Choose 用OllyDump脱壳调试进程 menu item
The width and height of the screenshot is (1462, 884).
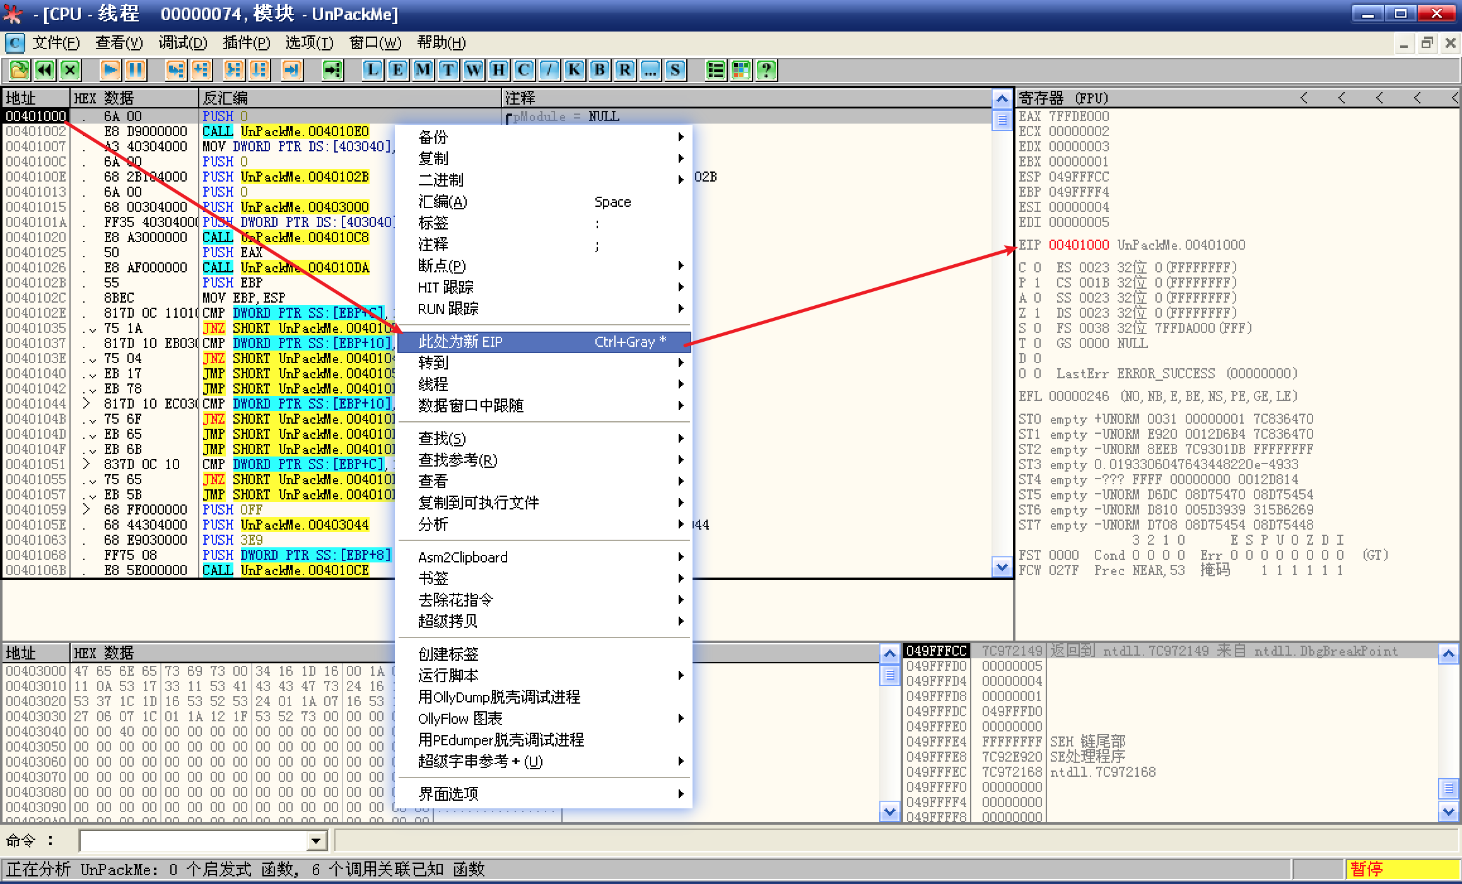point(498,697)
